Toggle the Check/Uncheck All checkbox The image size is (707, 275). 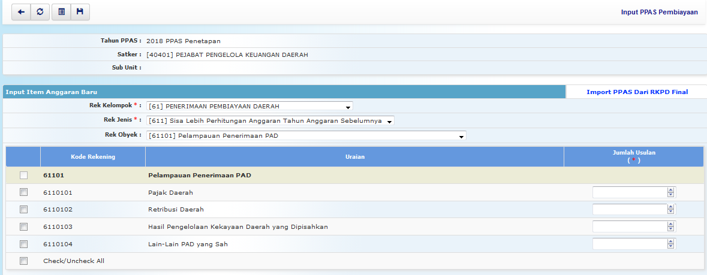23,261
